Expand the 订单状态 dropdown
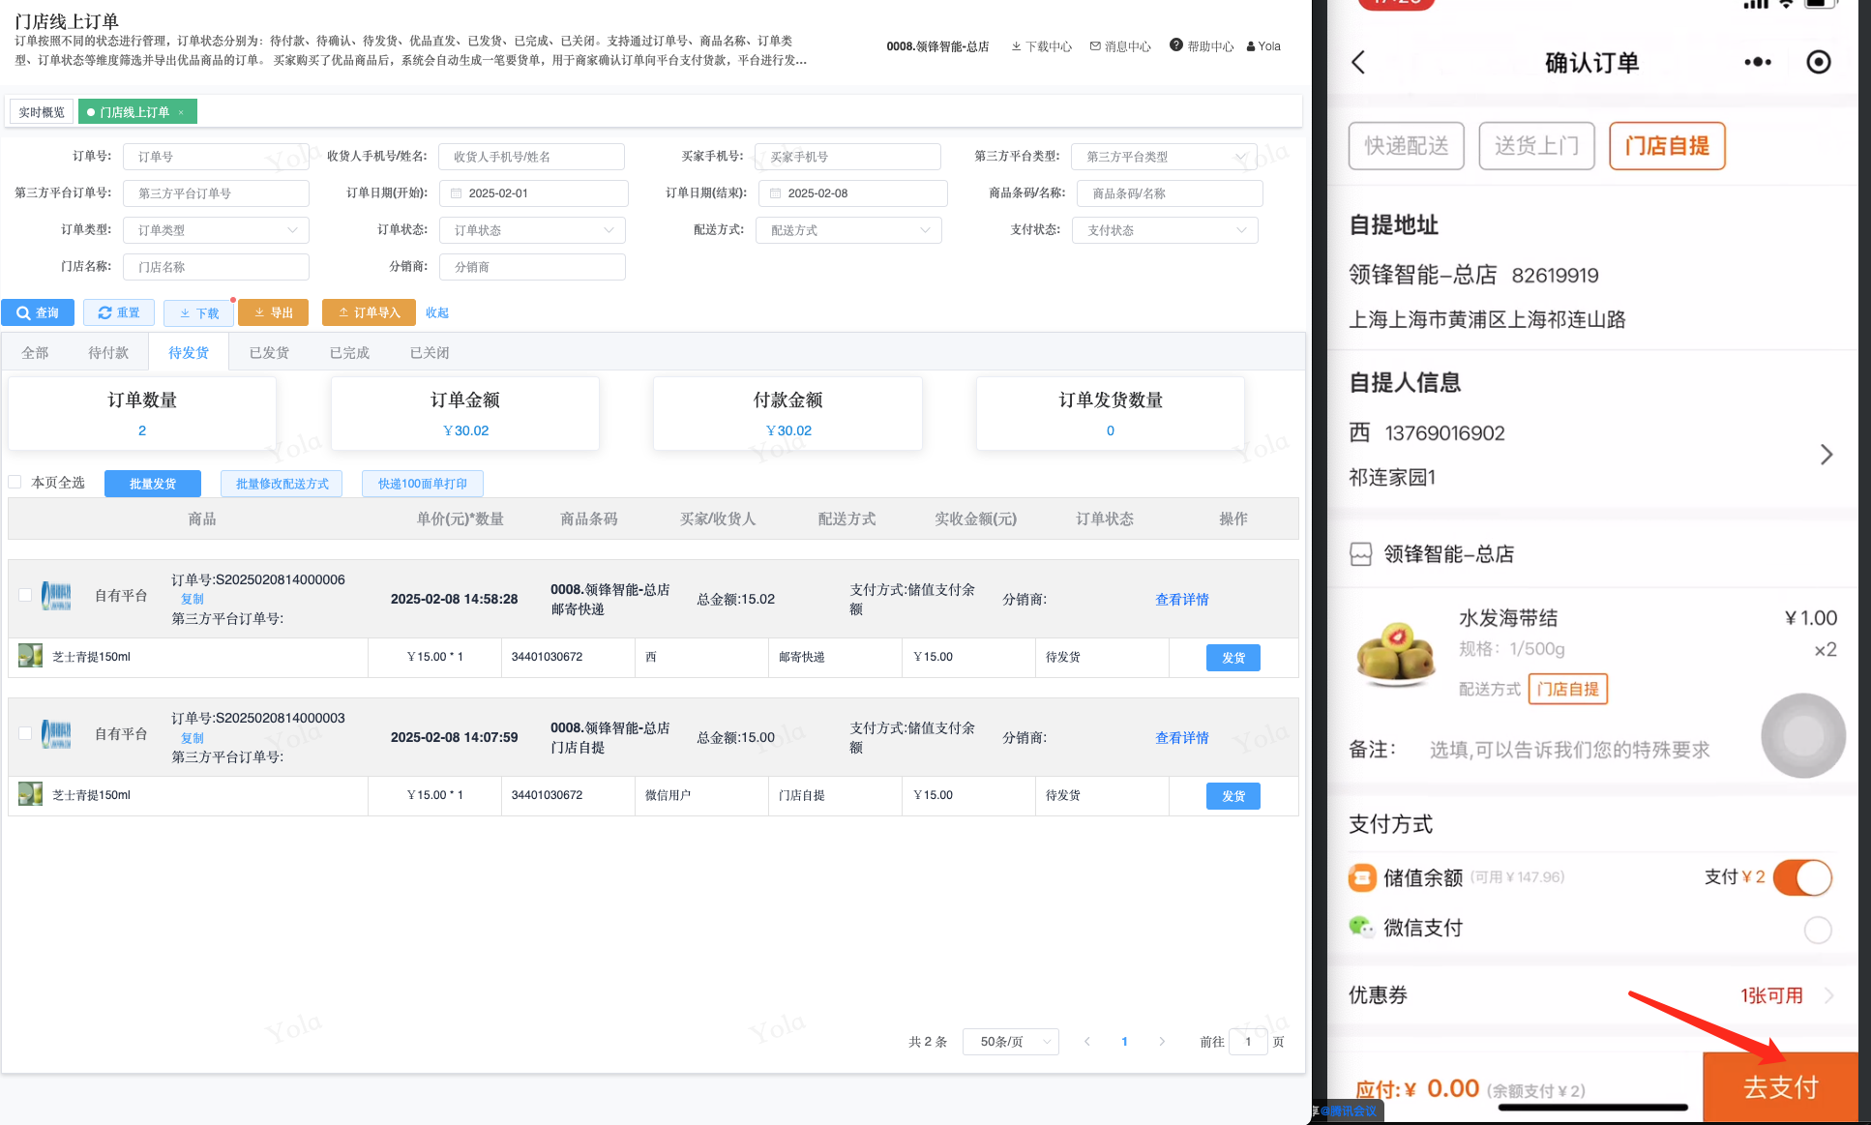The image size is (1871, 1125). (x=533, y=230)
